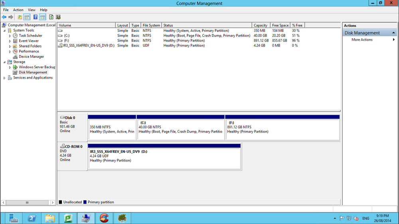This screenshot has height=224, width=399.
Task: Open Help via blue question mark icon
Action: (x=36, y=17)
